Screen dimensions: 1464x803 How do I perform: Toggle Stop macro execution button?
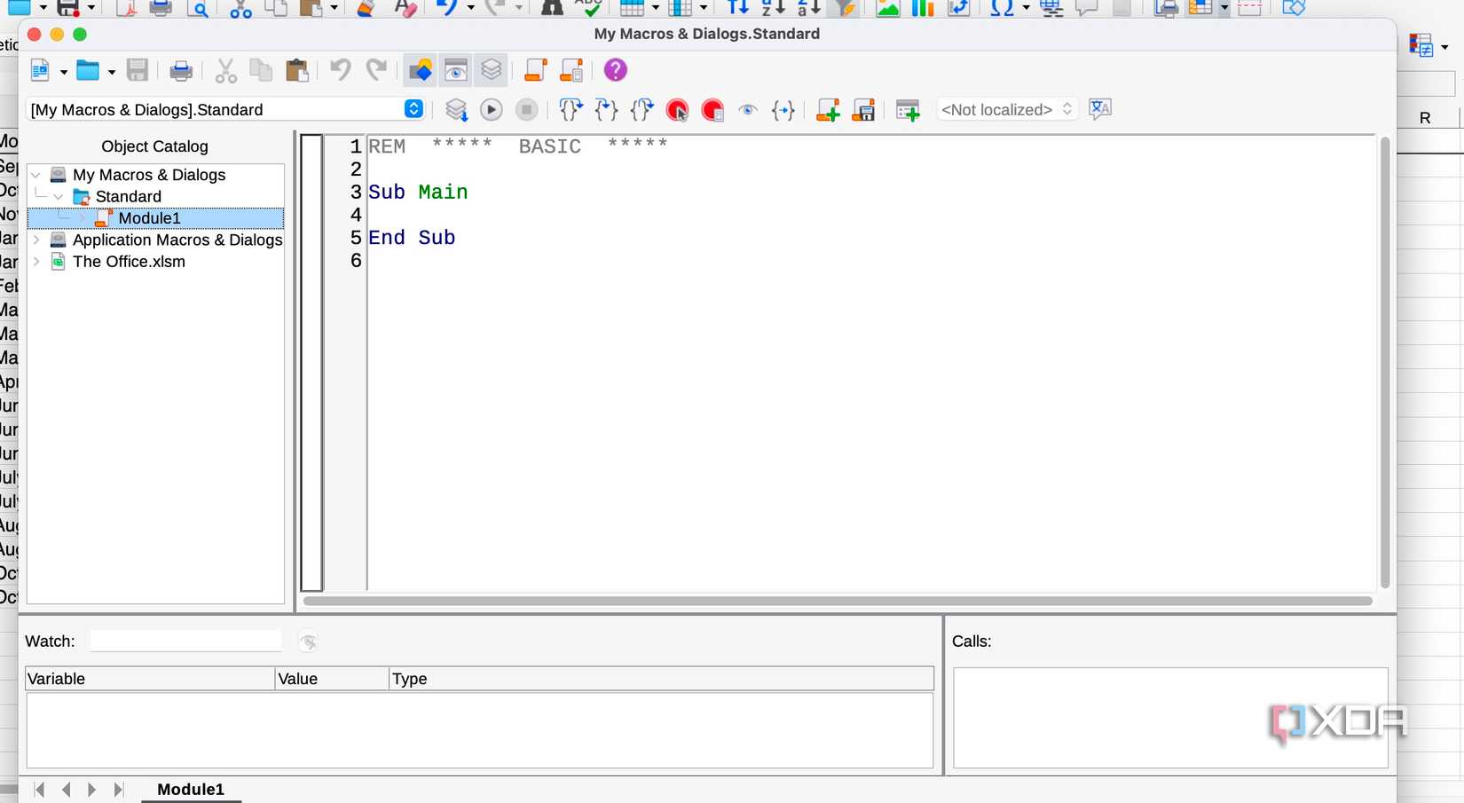(526, 109)
